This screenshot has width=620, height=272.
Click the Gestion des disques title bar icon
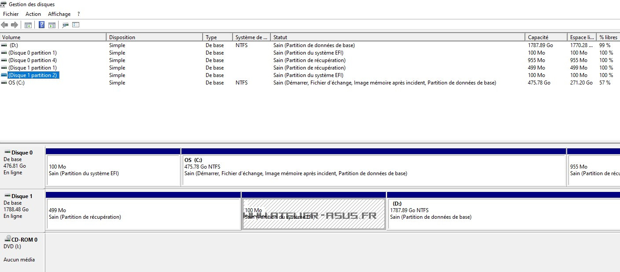click(4, 4)
